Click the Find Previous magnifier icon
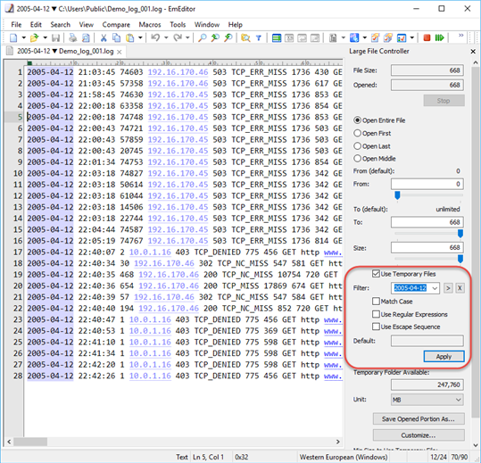The width and height of the screenshot is (481, 463). pyautogui.click(x=215, y=38)
